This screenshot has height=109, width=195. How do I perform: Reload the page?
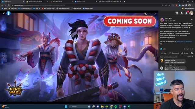pos(9,5)
